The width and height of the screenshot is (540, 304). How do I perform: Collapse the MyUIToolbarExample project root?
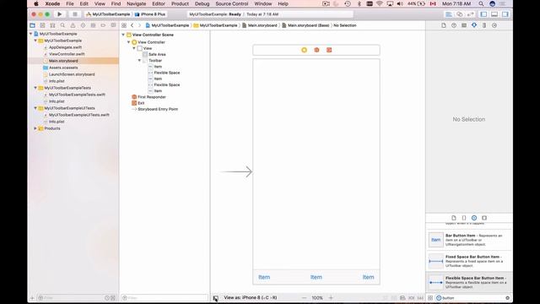30,34
